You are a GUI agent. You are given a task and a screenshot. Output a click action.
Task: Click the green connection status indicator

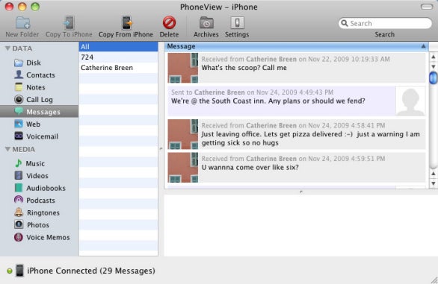(10, 271)
